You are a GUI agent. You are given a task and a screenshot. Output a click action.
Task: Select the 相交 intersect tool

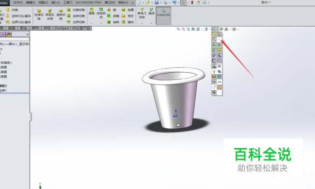click(x=128, y=16)
